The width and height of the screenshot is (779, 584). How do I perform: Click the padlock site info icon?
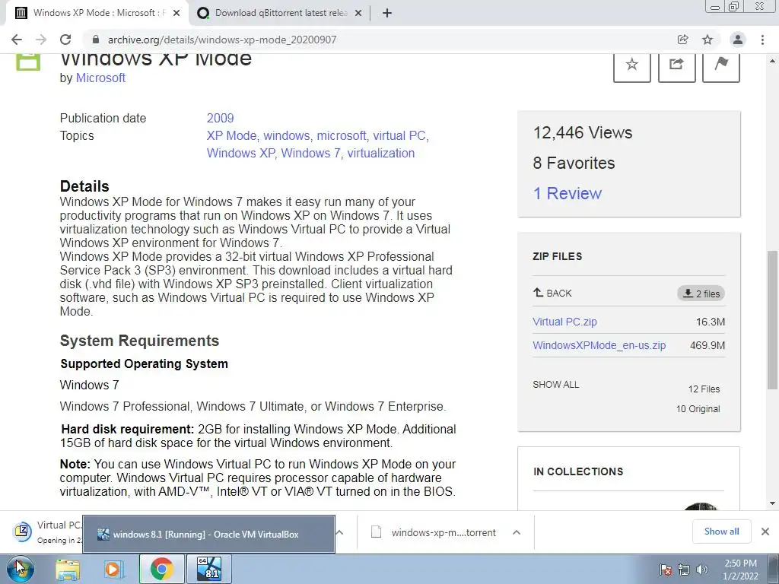(96, 40)
